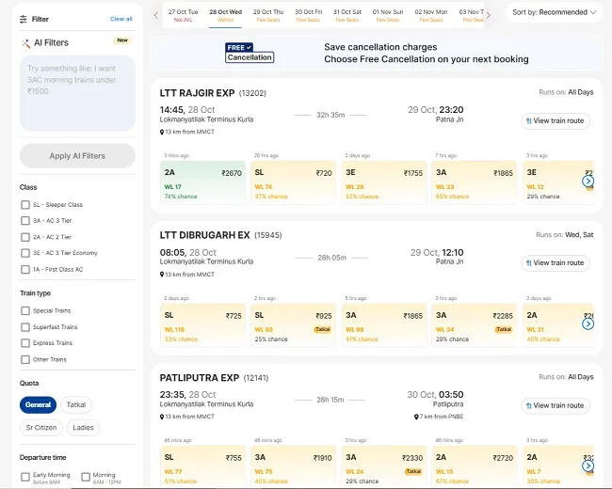Select 28 Oct Wed date tab
Viewport: 612px width, 489px height.
tap(226, 16)
